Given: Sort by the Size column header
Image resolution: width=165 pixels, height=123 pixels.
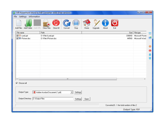Looking at the screenshot, I should [107, 32].
